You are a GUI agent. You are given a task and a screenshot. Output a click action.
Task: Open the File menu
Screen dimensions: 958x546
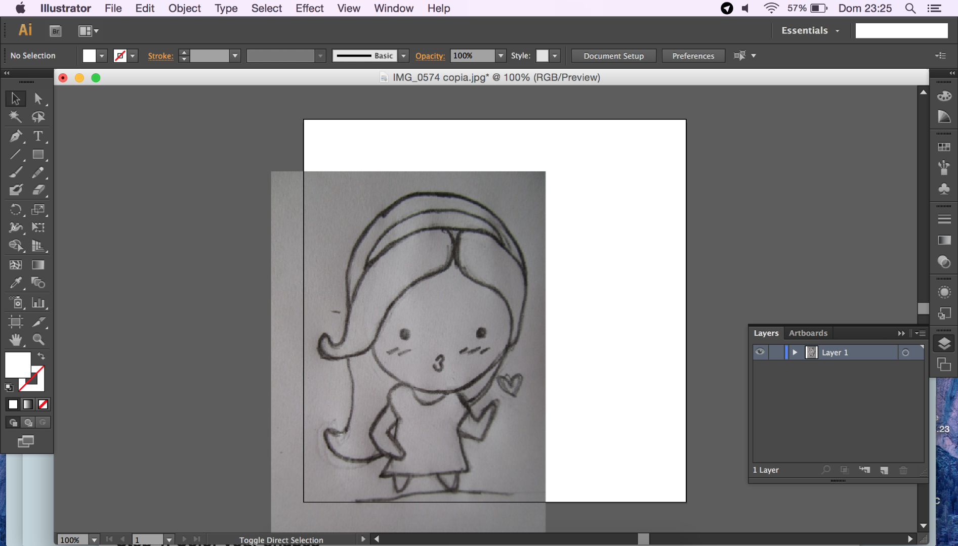click(113, 8)
